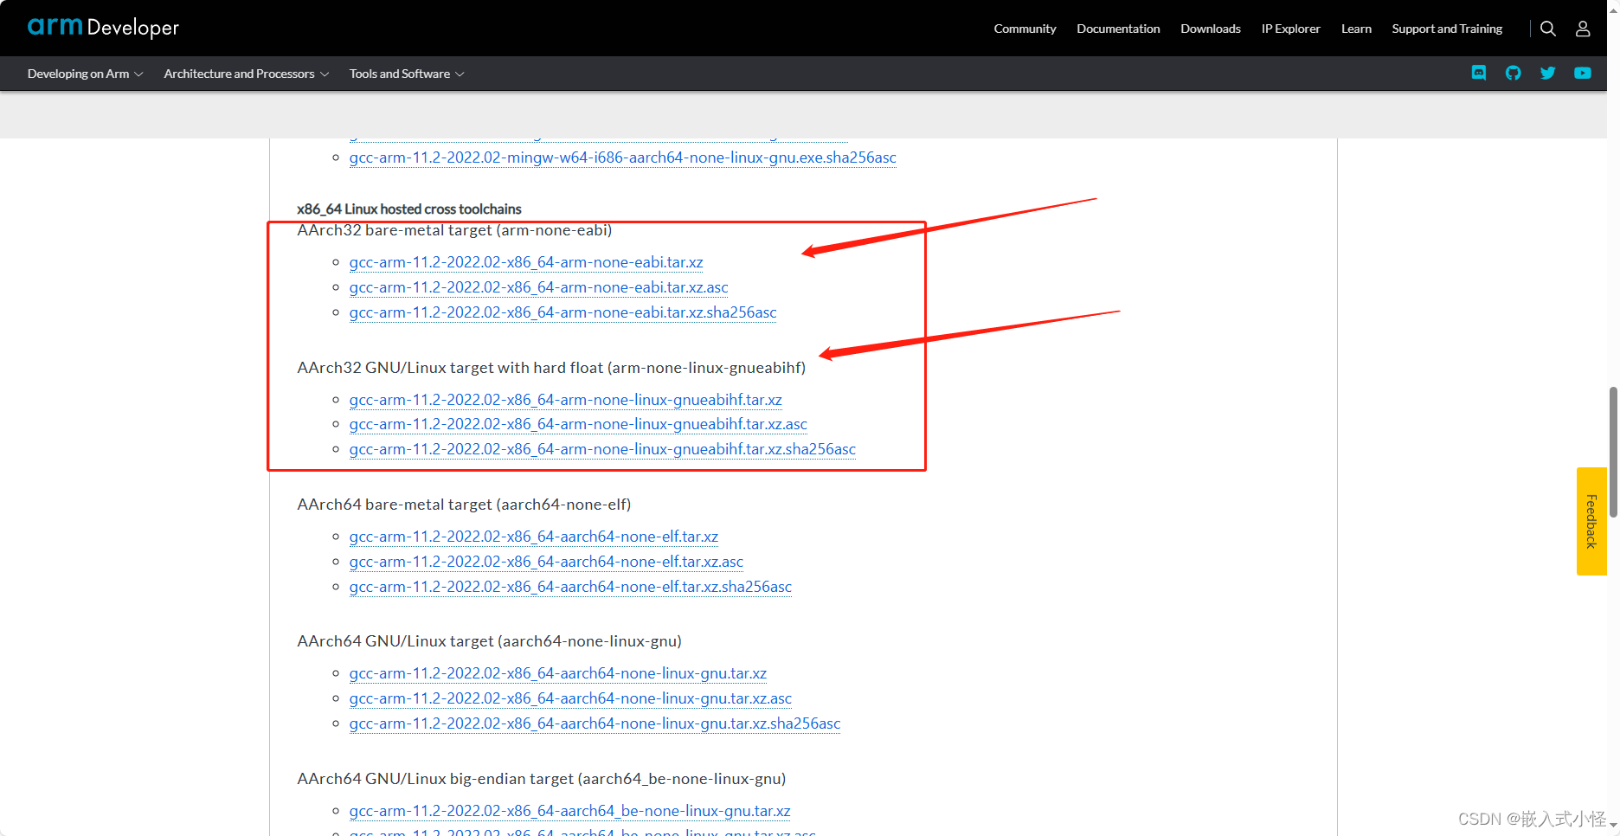Expand the Developing on Arm menu
The height and width of the screenshot is (836, 1620).
click(85, 74)
